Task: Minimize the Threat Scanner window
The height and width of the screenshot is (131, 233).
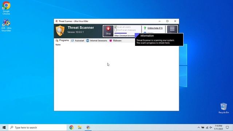Action: (159, 21)
